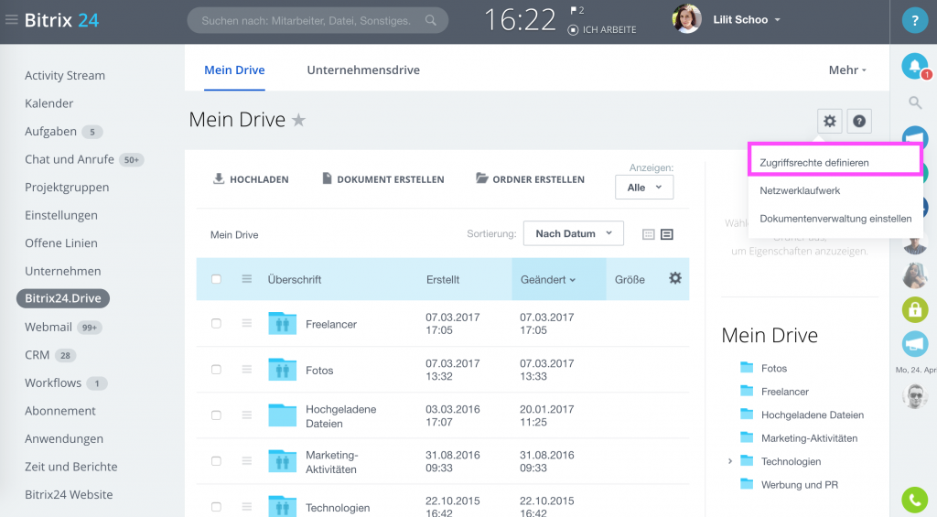
Task: Open the header row actions hamburger icon
Action: coord(247,279)
